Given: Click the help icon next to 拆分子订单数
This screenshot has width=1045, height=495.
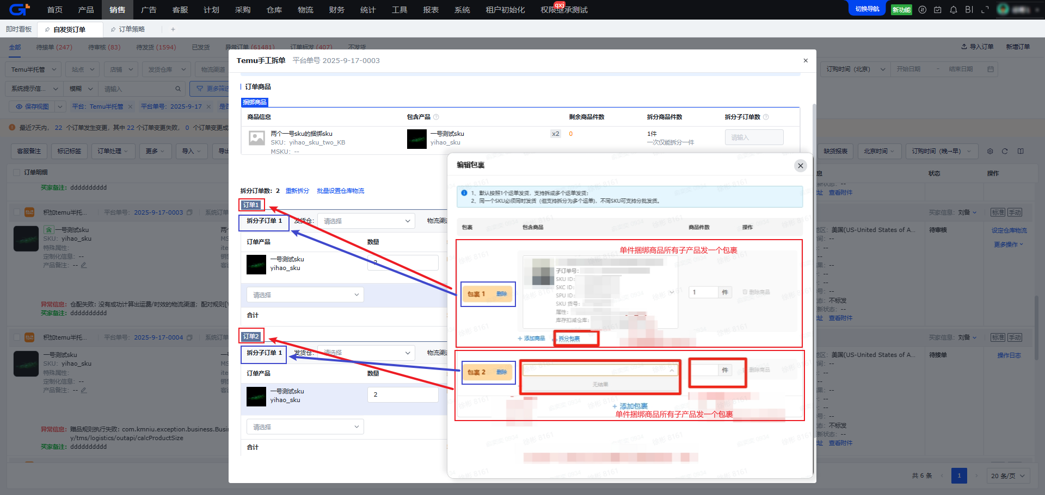Looking at the screenshot, I should click(766, 117).
